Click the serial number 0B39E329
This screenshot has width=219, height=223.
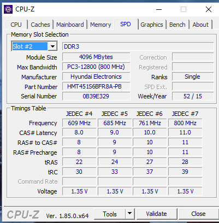tap(96, 96)
